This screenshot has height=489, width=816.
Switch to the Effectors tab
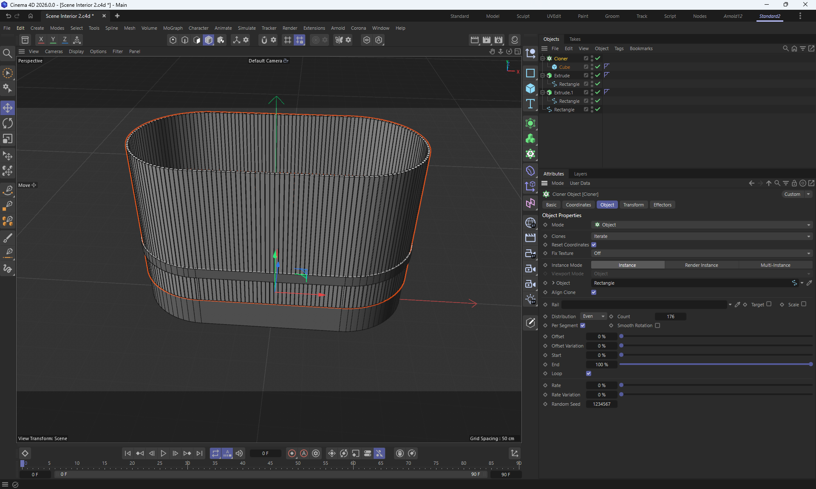662,205
